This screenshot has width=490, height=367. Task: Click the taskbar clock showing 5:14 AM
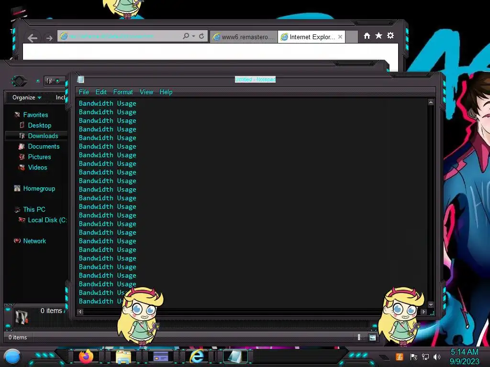click(464, 356)
